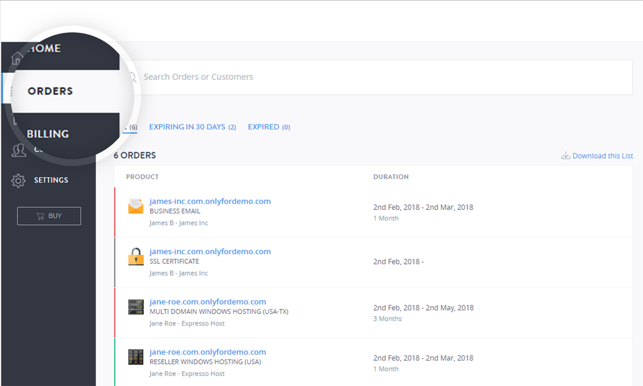This screenshot has width=643, height=386.
Task: Go to the BILLING section
Action: tap(48, 134)
